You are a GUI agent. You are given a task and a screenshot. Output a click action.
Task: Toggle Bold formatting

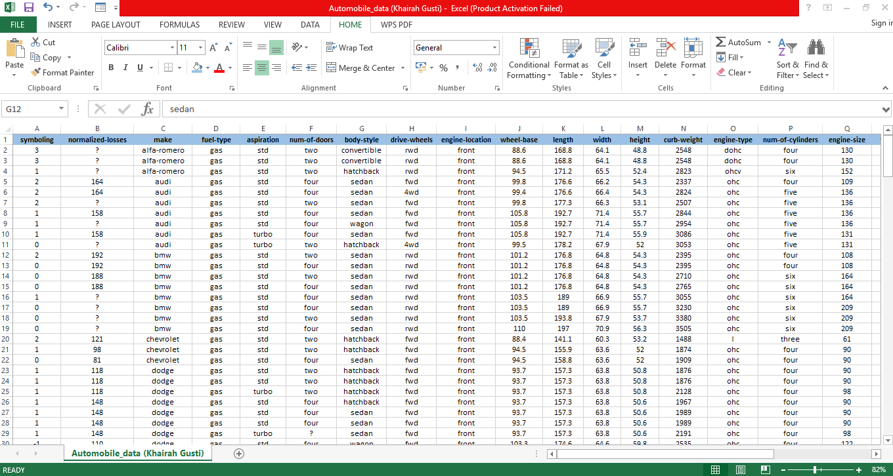pyautogui.click(x=111, y=68)
